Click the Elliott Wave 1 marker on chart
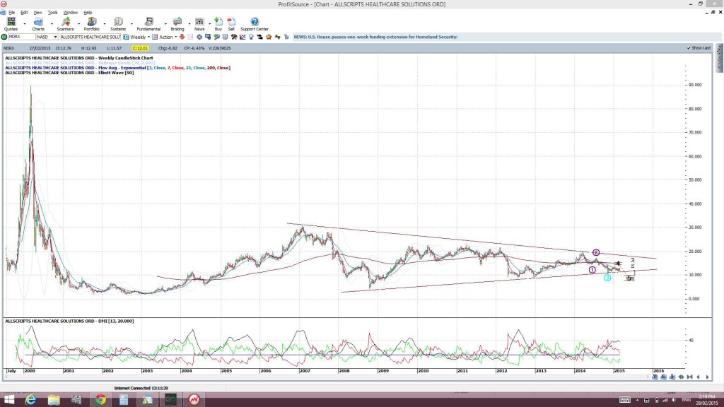 592,270
